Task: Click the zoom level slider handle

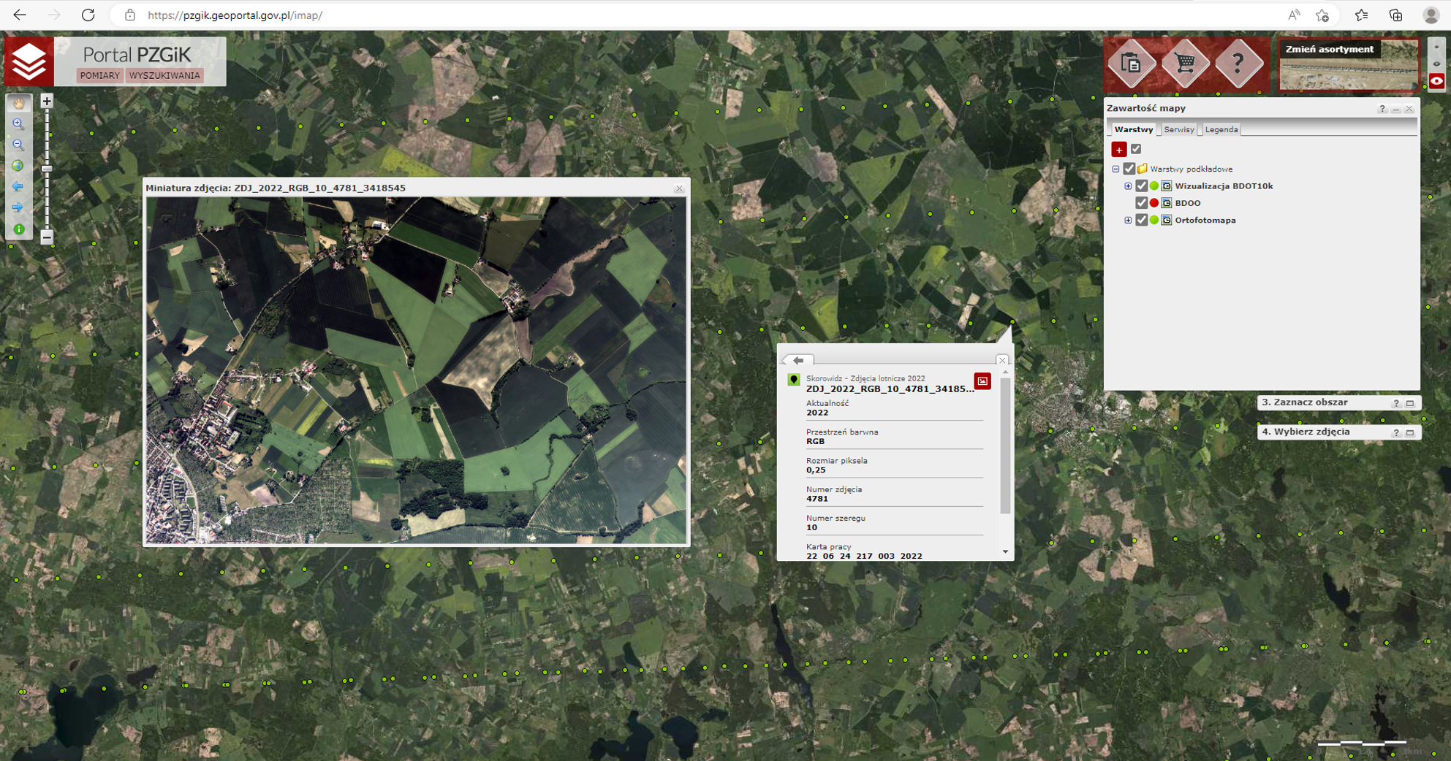Action: coord(47,169)
